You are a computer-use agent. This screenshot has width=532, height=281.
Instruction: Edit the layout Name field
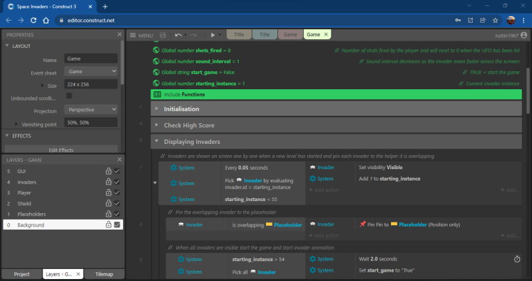click(x=91, y=59)
